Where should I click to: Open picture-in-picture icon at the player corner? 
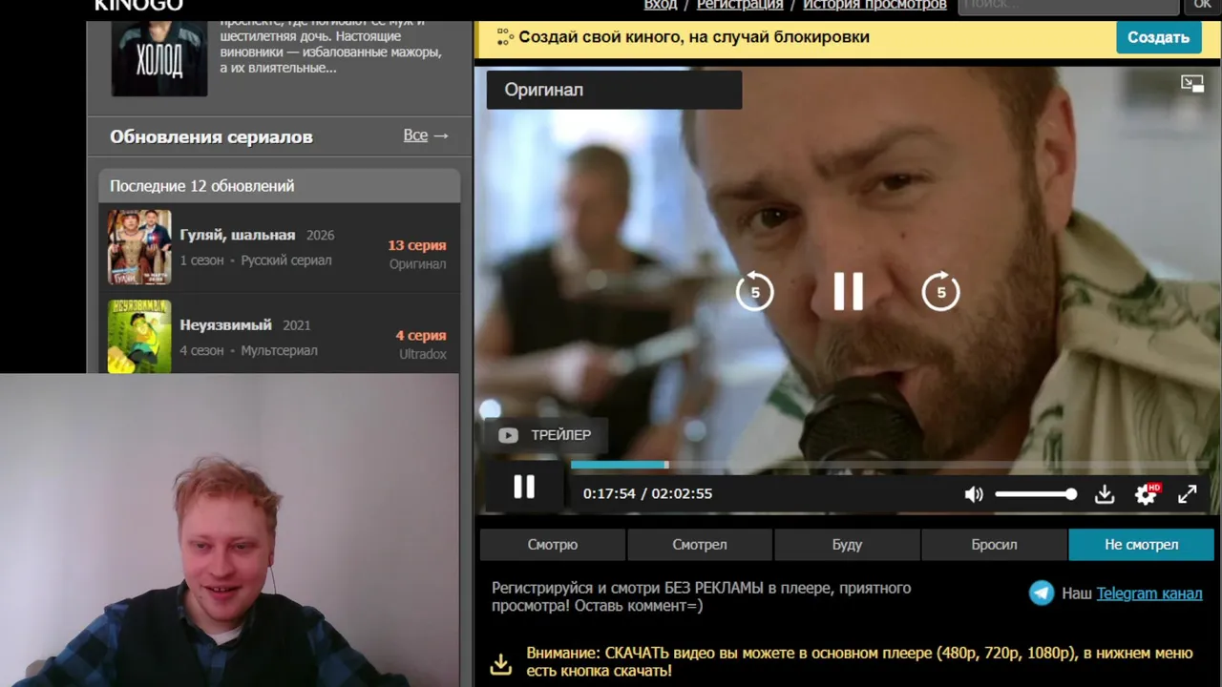pyautogui.click(x=1192, y=84)
